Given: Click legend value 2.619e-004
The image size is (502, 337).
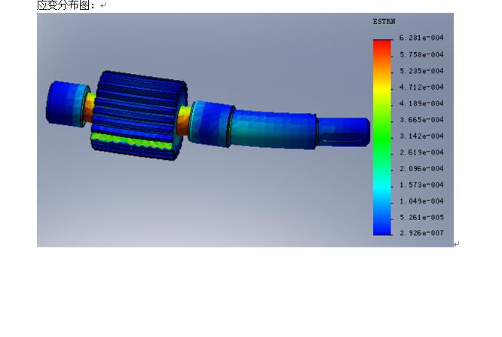Looking at the screenshot, I should (421, 152).
